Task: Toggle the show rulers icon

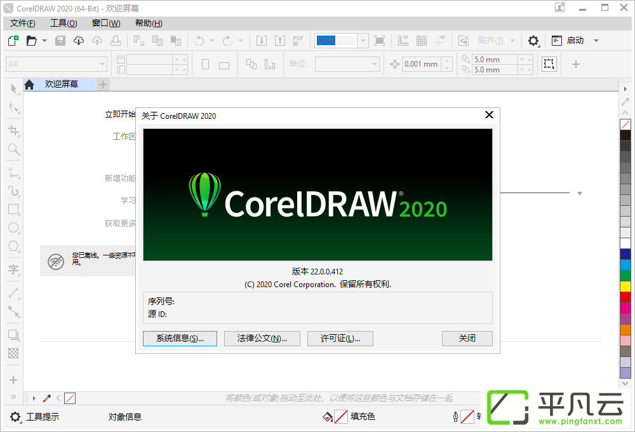Action: 403,41
